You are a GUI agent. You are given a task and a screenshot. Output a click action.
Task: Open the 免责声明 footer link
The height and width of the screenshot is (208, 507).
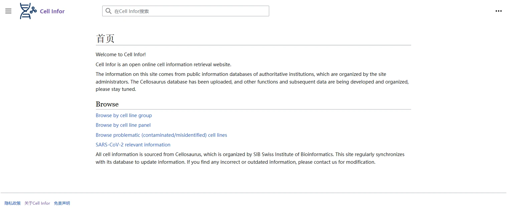pos(62,203)
